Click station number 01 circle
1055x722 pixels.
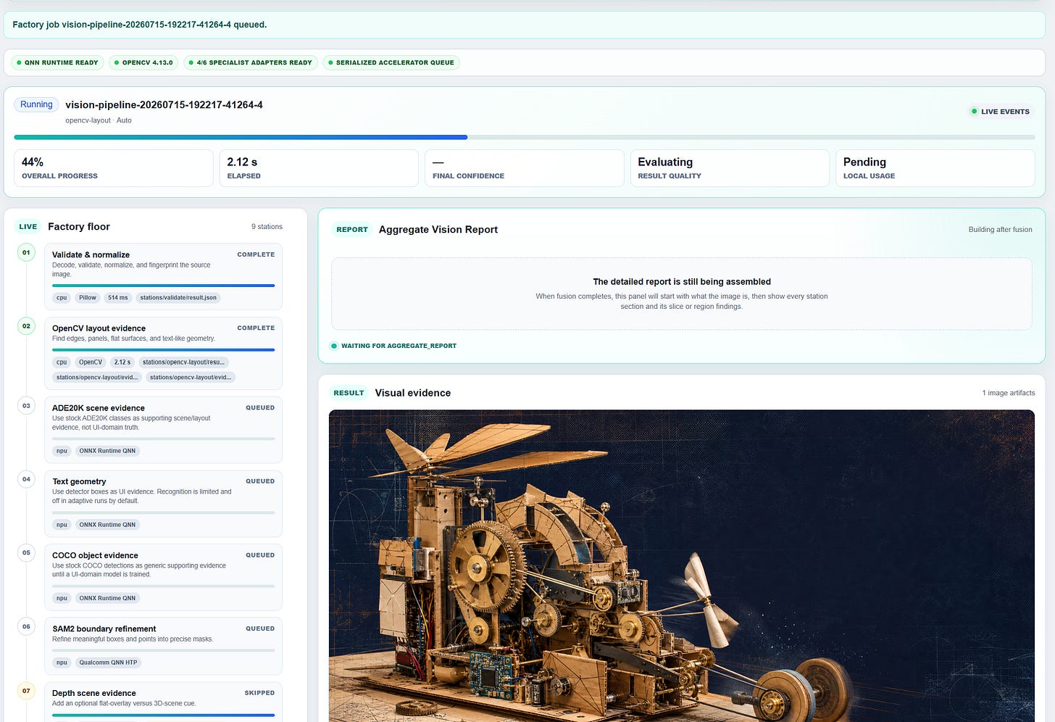pos(26,253)
